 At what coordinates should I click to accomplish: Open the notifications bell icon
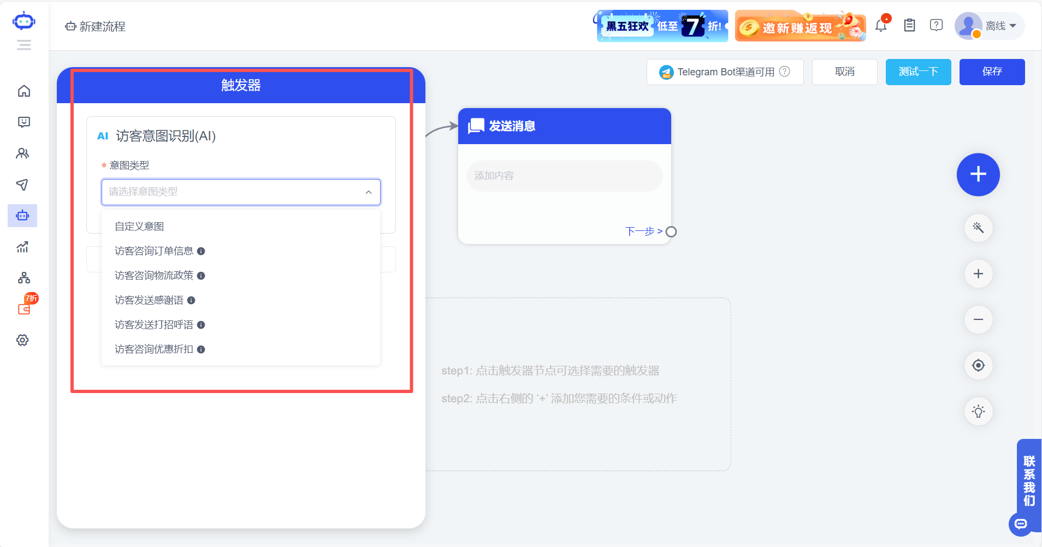881,25
